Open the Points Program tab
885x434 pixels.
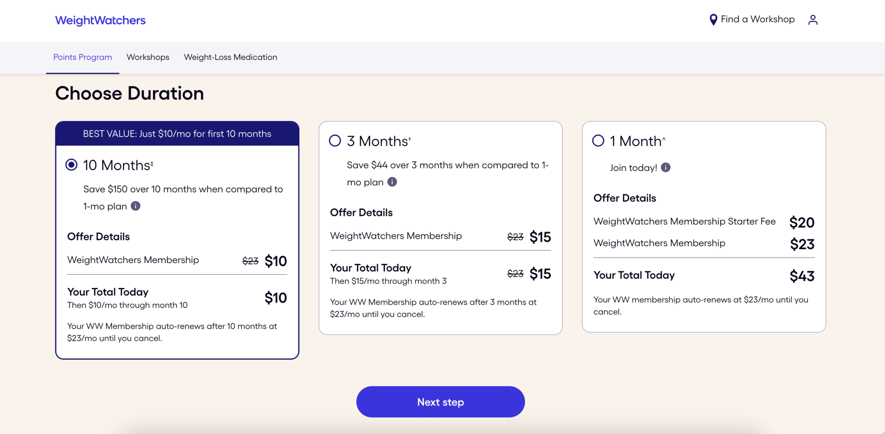coord(83,58)
